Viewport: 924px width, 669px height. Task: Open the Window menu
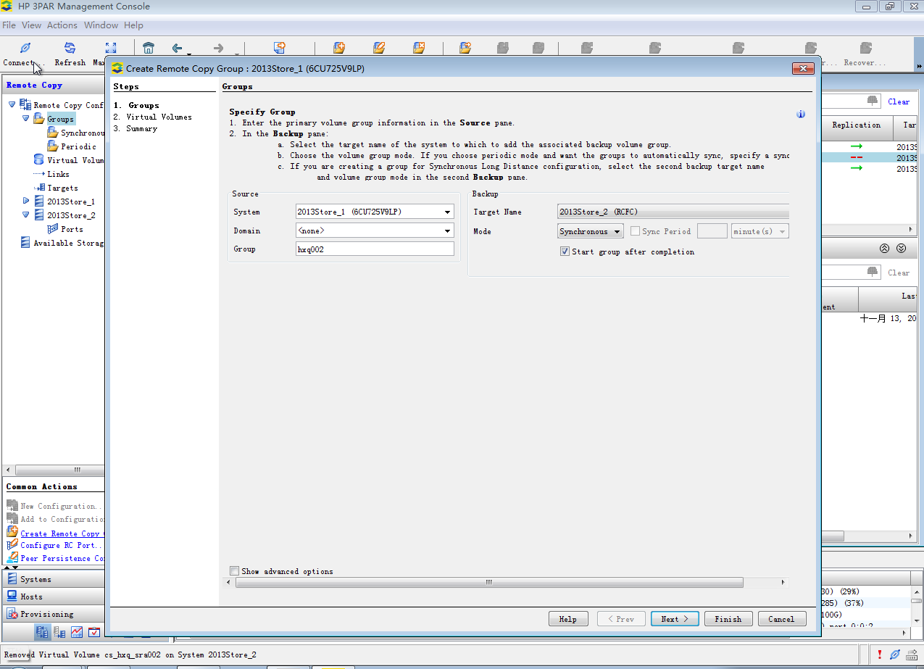[x=101, y=25]
